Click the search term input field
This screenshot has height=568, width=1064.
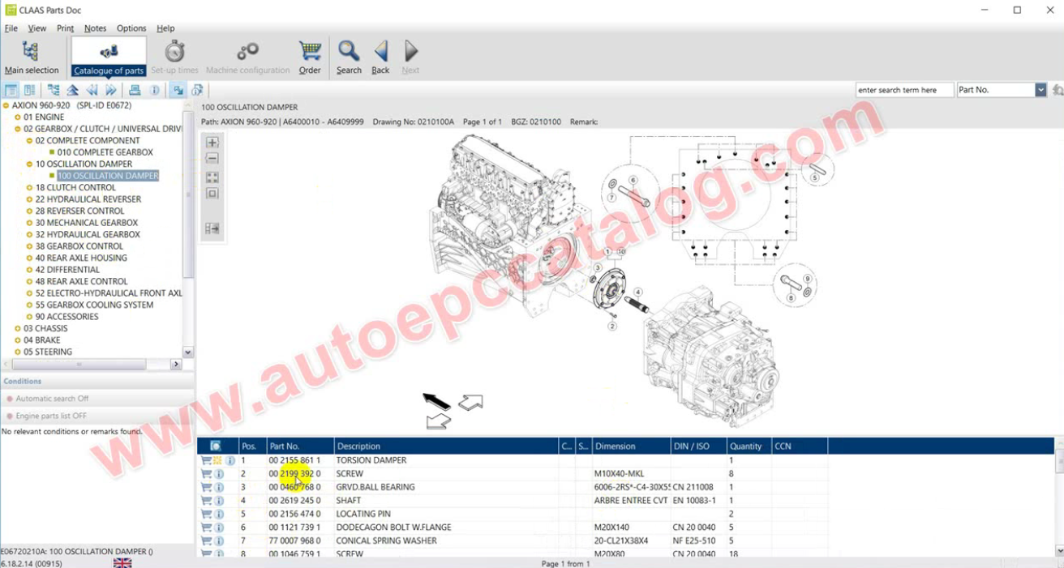(904, 90)
